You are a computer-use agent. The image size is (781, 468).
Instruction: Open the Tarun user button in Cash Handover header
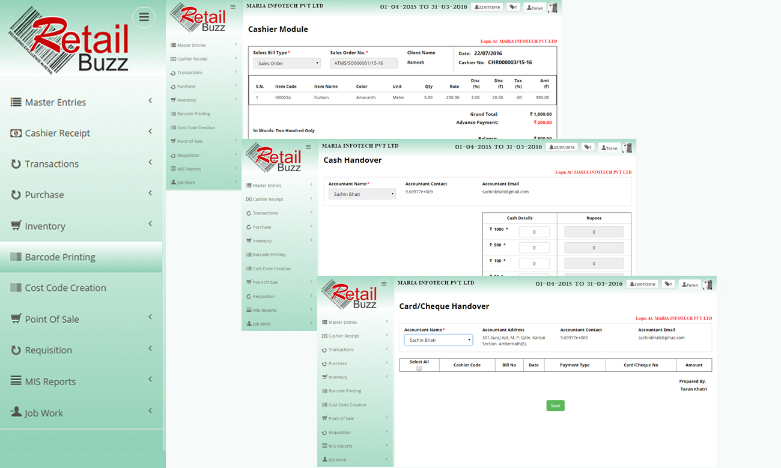[x=609, y=147]
